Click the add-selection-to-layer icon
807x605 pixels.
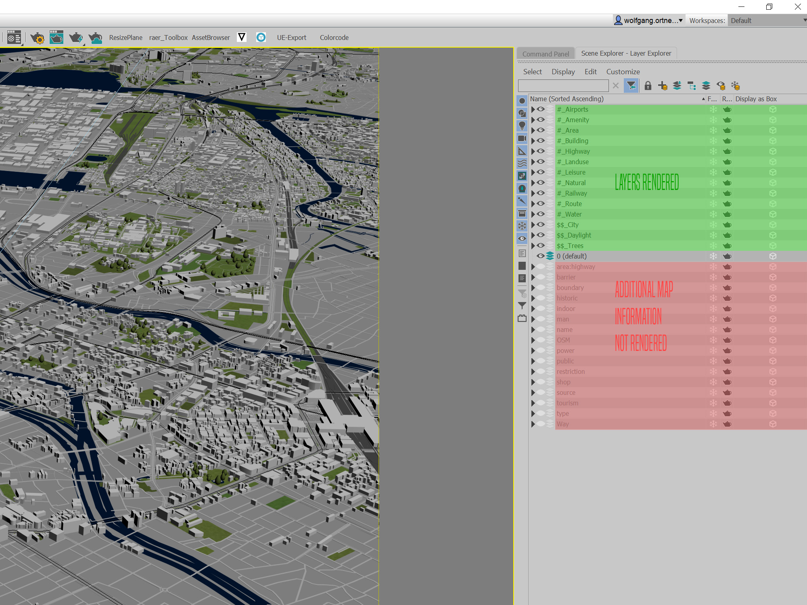click(677, 86)
